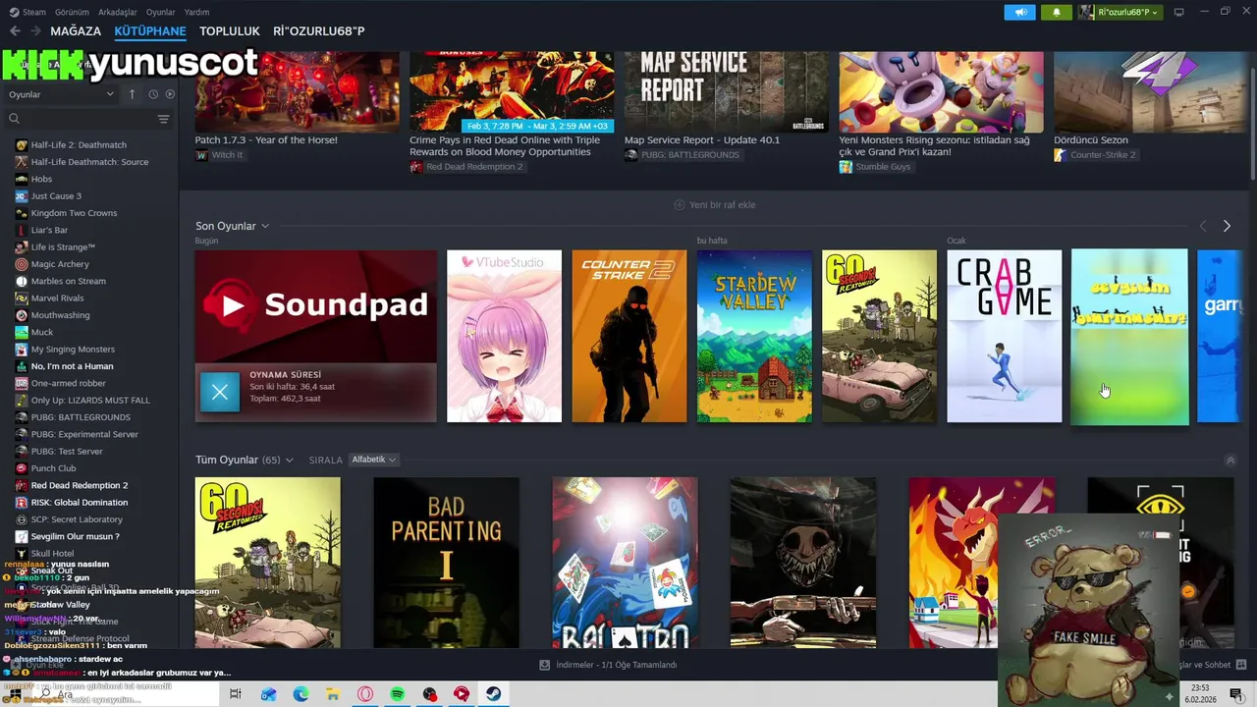Open the Steam announcements megaphone button
This screenshot has height=707, width=1257.
pos(1020,12)
